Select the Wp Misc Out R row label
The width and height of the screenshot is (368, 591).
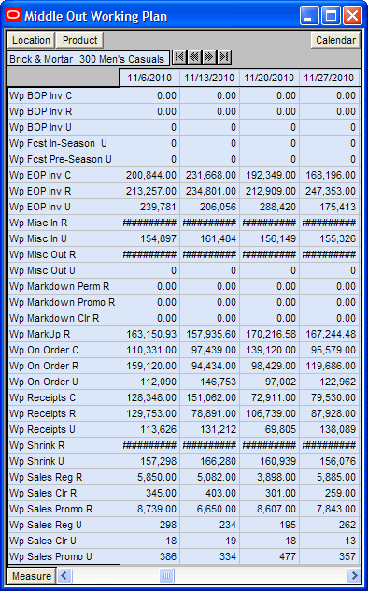(64, 254)
